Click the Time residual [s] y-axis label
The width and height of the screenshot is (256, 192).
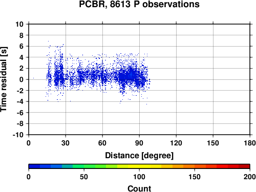coord(4,79)
